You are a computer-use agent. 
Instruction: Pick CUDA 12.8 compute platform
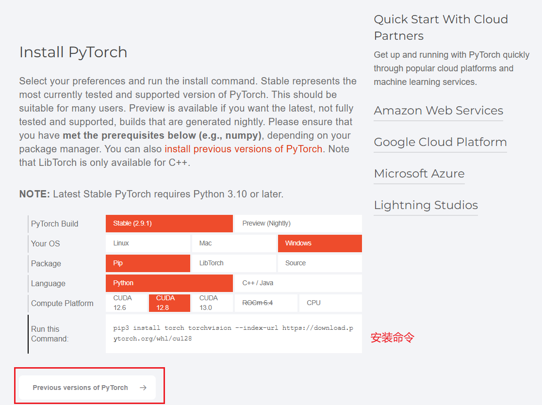(x=169, y=303)
